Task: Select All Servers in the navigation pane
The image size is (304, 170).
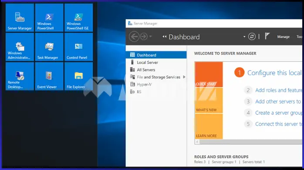Action: (x=156, y=70)
